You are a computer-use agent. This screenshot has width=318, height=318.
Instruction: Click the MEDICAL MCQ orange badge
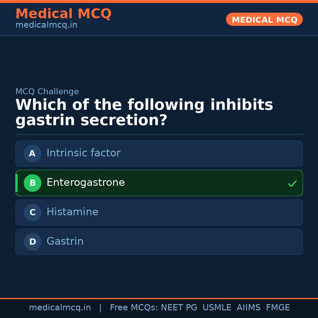264,19
